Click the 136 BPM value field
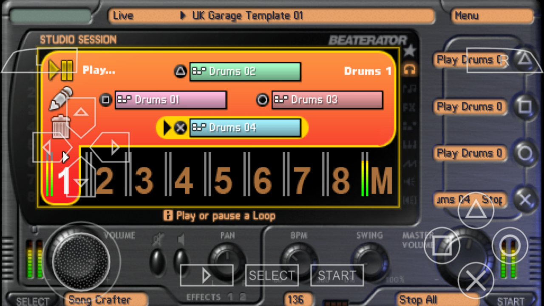 tap(296, 300)
